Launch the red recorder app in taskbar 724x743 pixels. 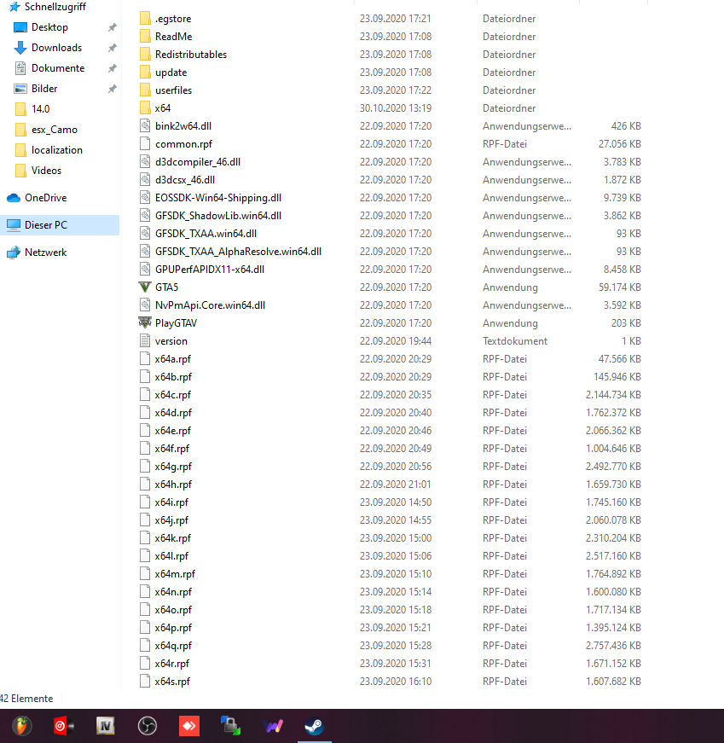[63, 726]
